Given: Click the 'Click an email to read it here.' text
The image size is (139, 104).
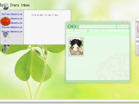Looking at the screenshot, I should pos(45,15).
